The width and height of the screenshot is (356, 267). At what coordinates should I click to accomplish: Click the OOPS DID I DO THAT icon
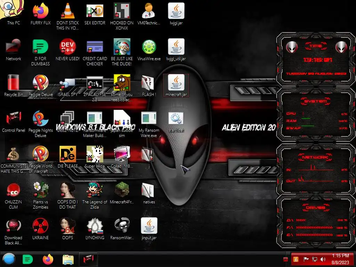(67, 196)
